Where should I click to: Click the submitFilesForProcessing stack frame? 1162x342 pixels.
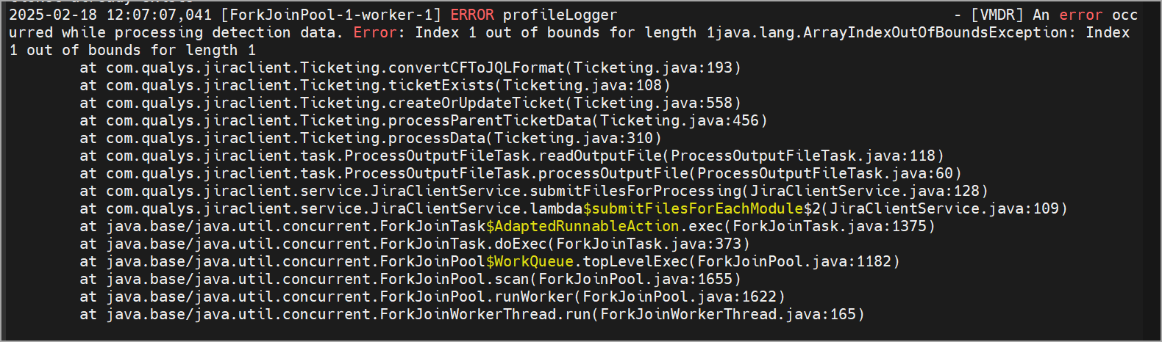coord(534,191)
